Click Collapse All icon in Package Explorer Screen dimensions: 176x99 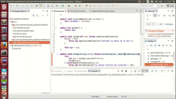tap(34, 15)
